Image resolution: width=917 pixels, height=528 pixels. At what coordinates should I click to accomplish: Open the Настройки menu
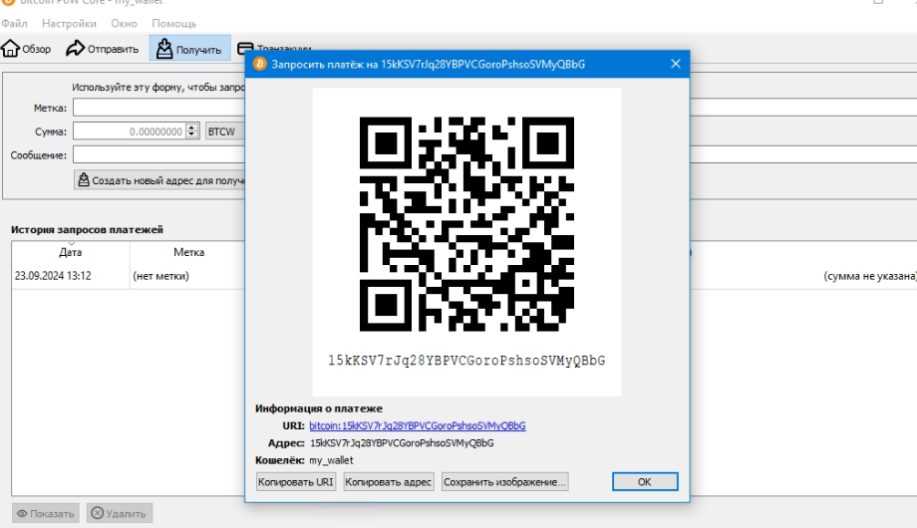click(x=69, y=23)
